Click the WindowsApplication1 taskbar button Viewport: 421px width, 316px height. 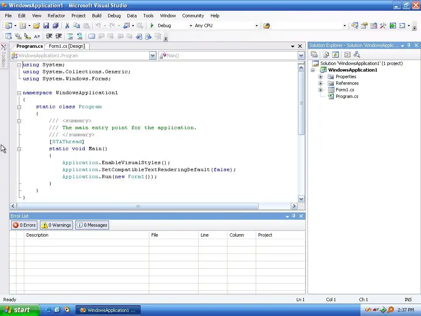pos(108,310)
